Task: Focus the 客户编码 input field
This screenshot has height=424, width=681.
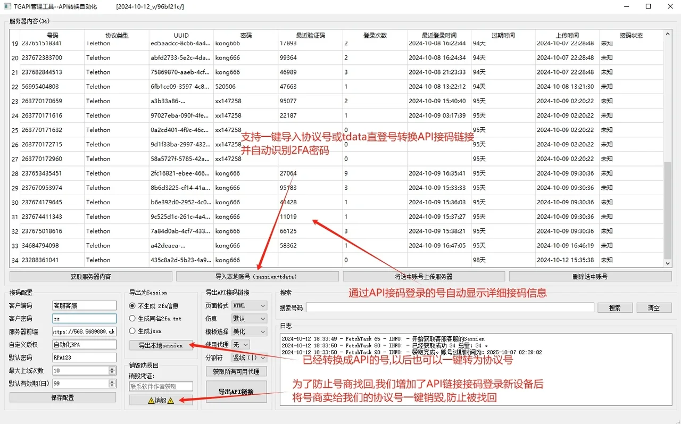Action: click(x=84, y=305)
